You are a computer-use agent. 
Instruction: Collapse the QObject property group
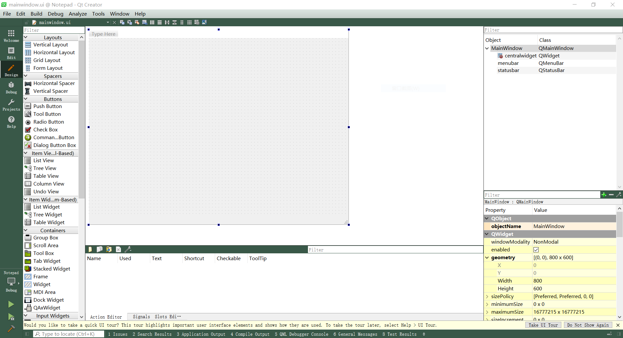487,219
